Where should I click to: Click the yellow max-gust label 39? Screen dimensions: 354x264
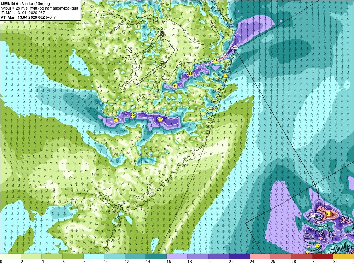coord(215,60)
